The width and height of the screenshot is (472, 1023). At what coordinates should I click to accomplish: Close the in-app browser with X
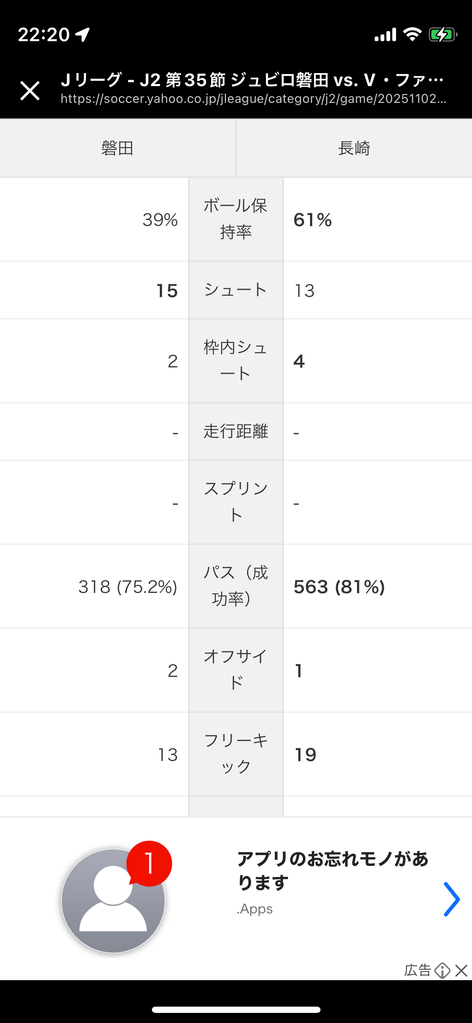click(x=30, y=91)
